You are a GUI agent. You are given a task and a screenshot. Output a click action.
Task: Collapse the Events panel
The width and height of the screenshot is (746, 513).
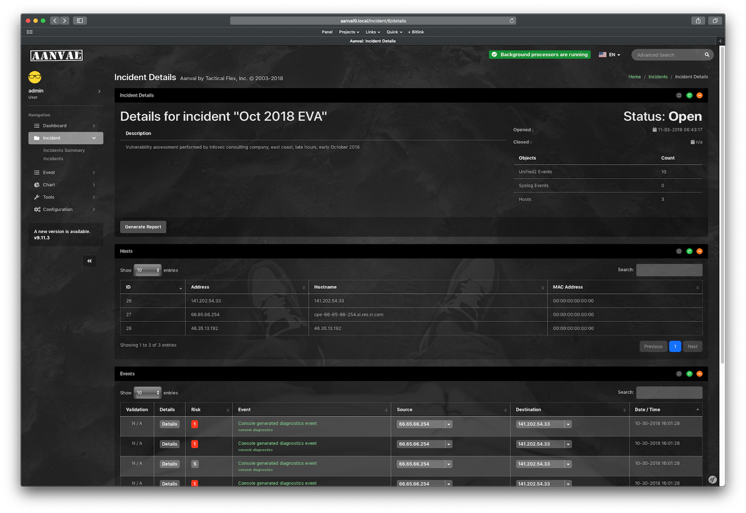pyautogui.click(x=699, y=374)
